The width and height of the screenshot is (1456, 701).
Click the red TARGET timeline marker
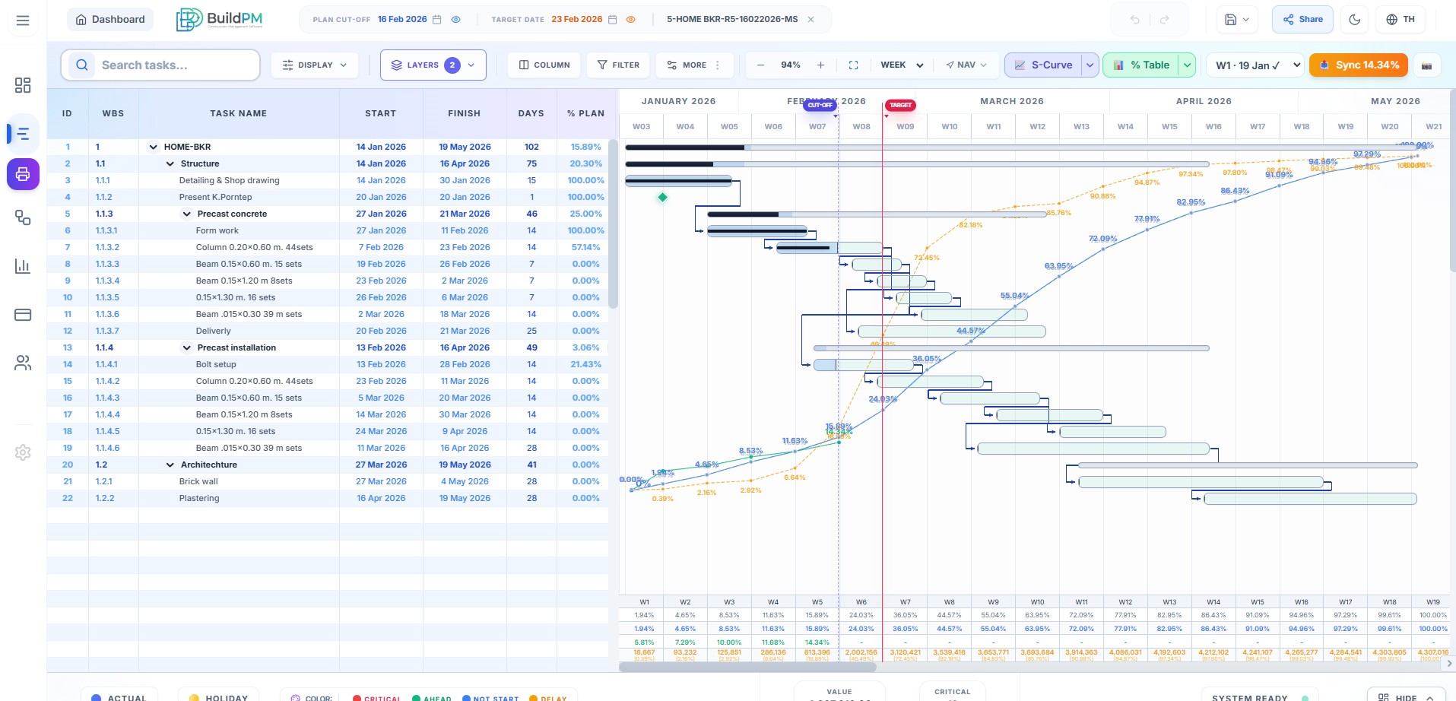tap(900, 105)
